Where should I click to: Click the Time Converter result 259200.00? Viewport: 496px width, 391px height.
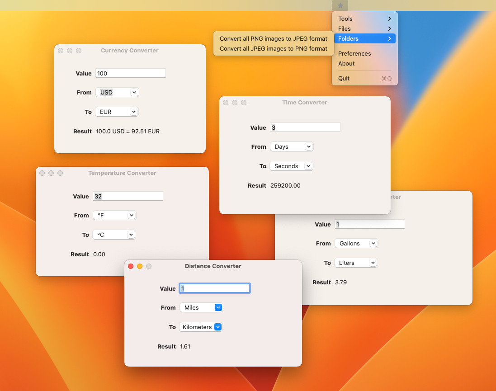285,186
